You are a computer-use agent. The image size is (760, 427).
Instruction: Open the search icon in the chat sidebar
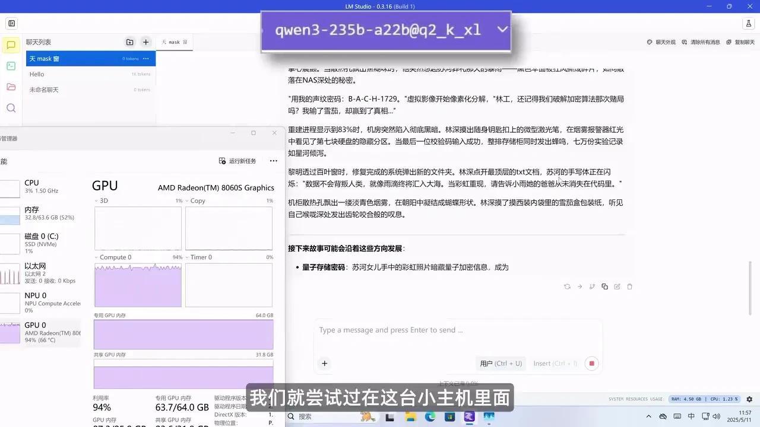(11, 108)
